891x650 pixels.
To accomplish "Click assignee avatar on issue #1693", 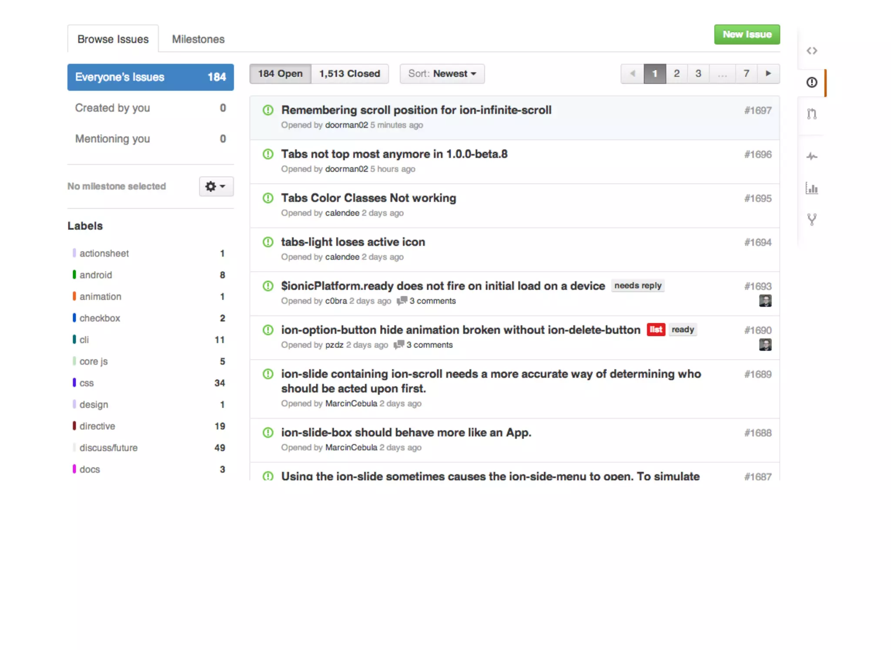I will point(765,301).
